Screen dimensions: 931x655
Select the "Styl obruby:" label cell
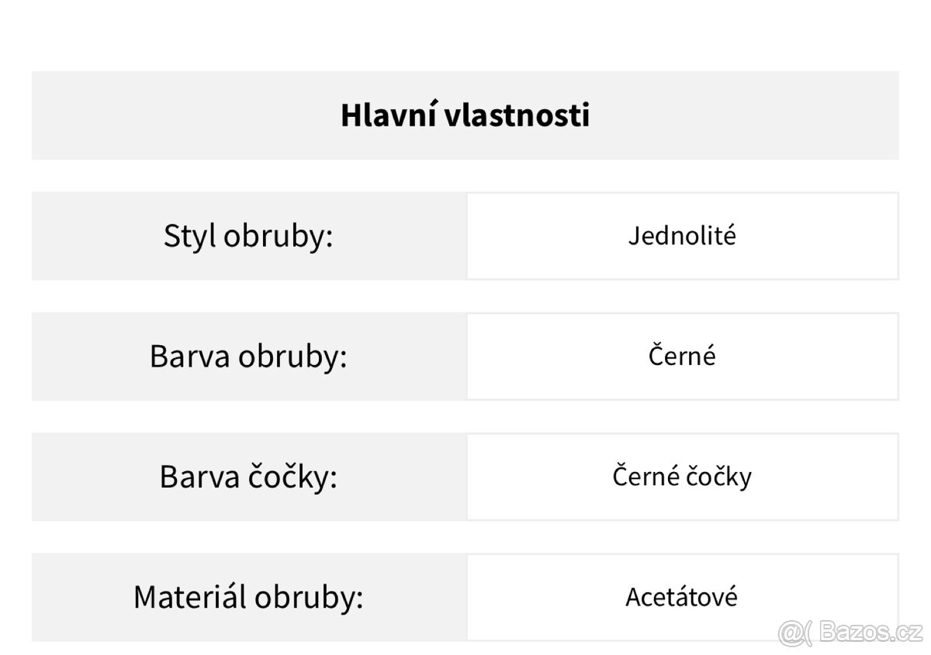(248, 236)
